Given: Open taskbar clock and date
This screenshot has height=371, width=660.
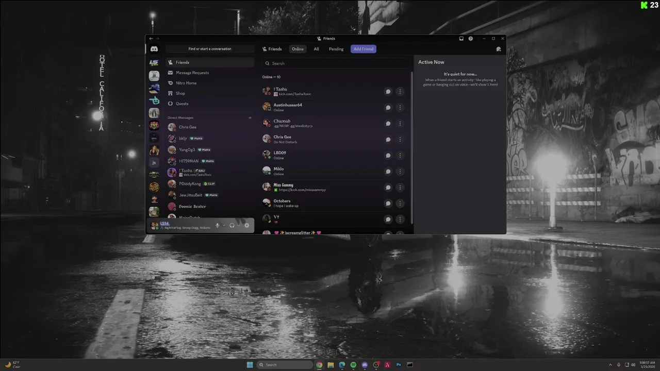Looking at the screenshot, I should (647, 365).
